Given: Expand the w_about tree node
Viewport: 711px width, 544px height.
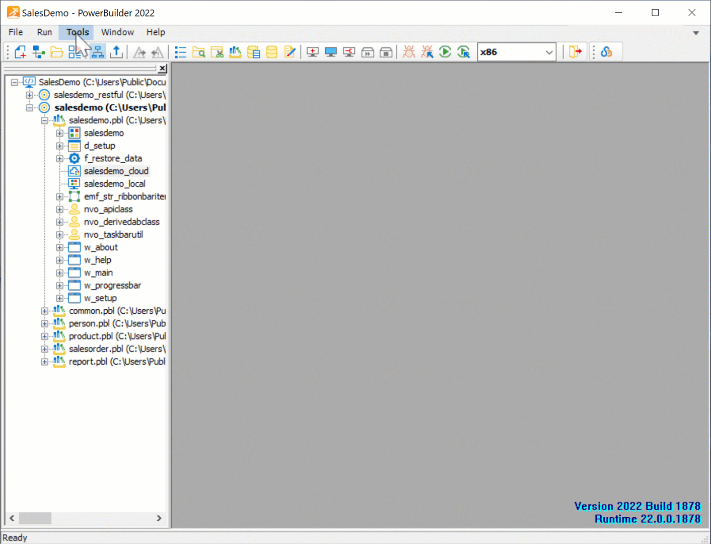Looking at the screenshot, I should [x=60, y=247].
